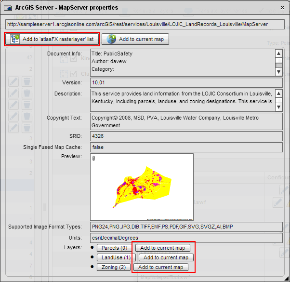Click the Single Fused Map Cache value field
290x282 pixels.
coord(186,147)
